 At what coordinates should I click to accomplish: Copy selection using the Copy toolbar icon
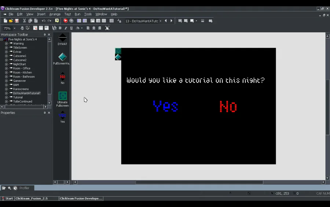[x=30, y=21]
